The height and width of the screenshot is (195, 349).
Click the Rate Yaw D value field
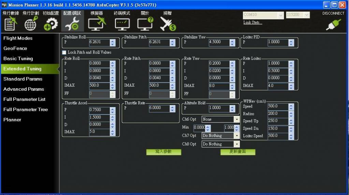[x=219, y=78]
